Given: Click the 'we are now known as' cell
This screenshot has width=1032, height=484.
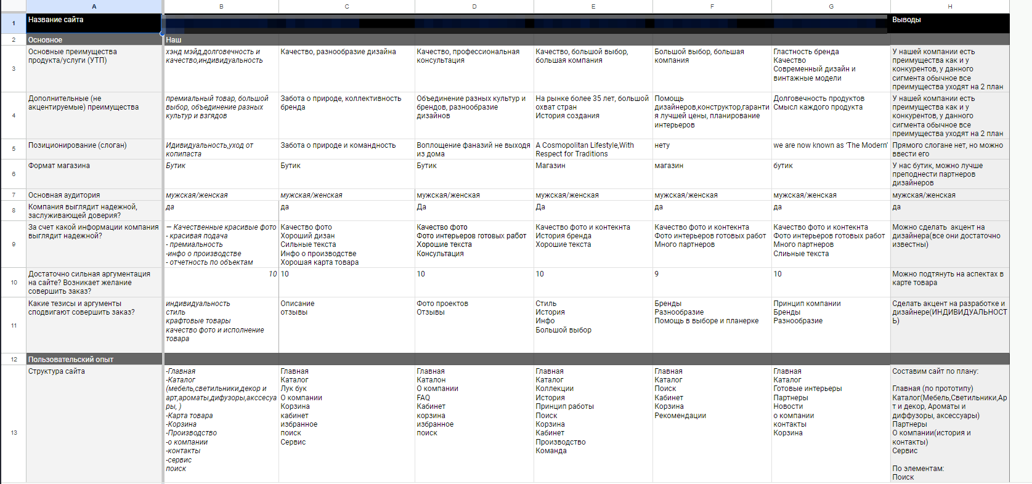Looking at the screenshot, I should 831,149.
